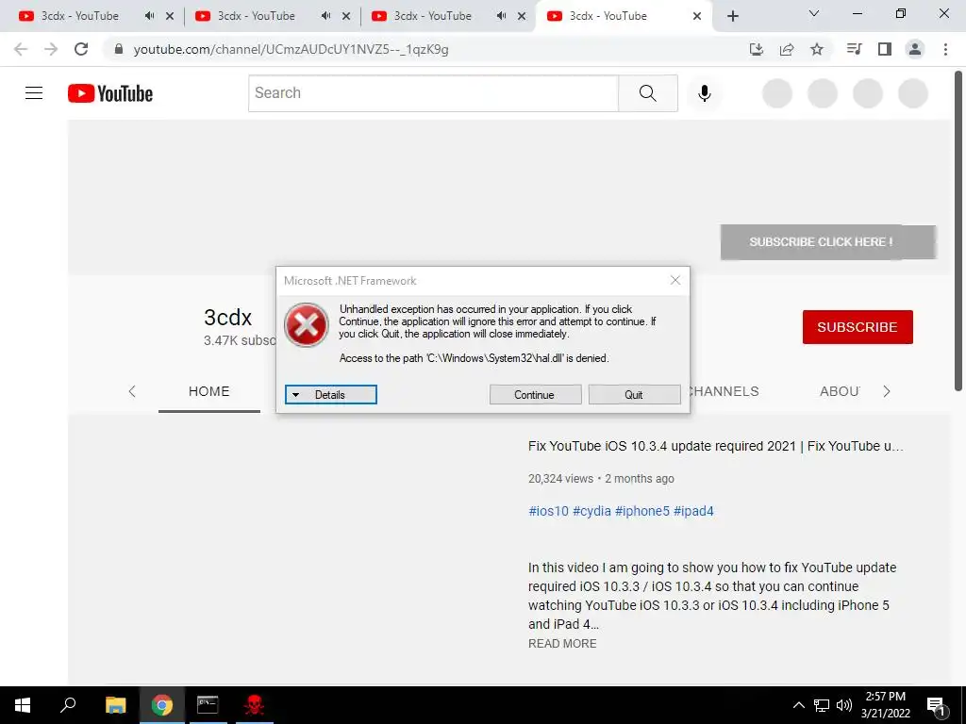Toggle Chrome side panel icon
This screenshot has height=724, width=966.
[885, 49]
